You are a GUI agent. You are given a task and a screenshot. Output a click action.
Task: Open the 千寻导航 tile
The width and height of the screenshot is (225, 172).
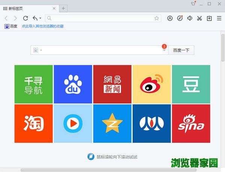[x=33, y=84]
